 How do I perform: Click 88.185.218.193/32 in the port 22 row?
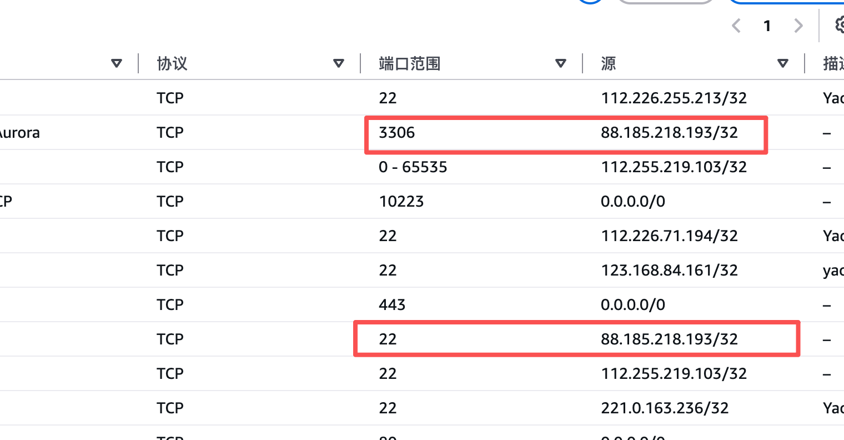pyautogui.click(x=669, y=339)
